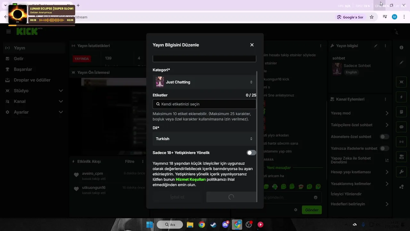
Task: Open the hamburger menu beside Kick logo
Action: pos(9,31)
